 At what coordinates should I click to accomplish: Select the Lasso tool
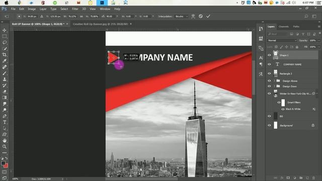(x=5, y=42)
